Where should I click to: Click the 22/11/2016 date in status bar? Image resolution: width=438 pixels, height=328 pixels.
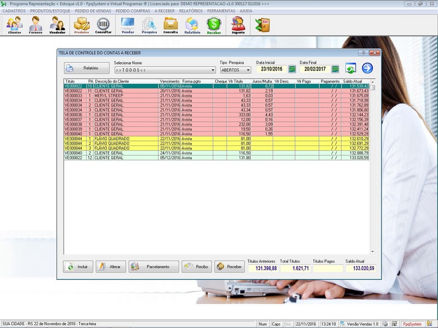click(306, 324)
